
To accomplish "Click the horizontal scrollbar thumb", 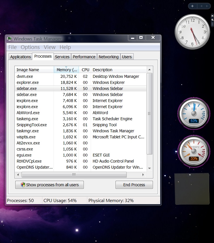I will pyautogui.click(x=74, y=175).
